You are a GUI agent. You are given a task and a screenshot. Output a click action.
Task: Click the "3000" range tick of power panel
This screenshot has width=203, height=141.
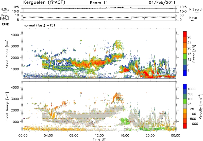[15, 46]
